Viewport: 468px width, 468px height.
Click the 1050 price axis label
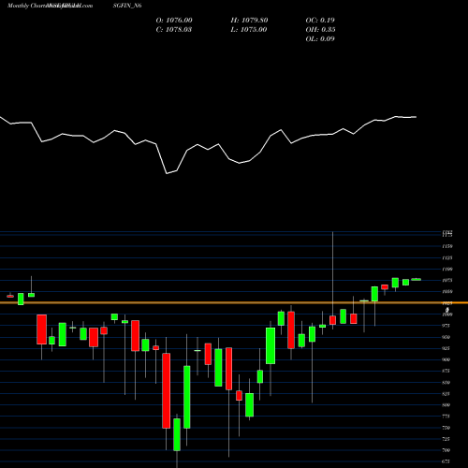coord(447,292)
